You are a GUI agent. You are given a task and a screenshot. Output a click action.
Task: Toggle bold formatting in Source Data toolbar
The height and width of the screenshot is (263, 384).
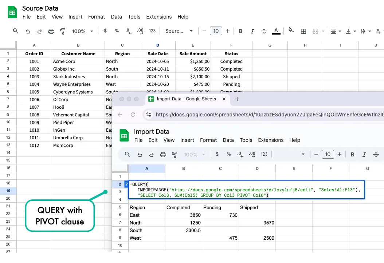coord(240,31)
